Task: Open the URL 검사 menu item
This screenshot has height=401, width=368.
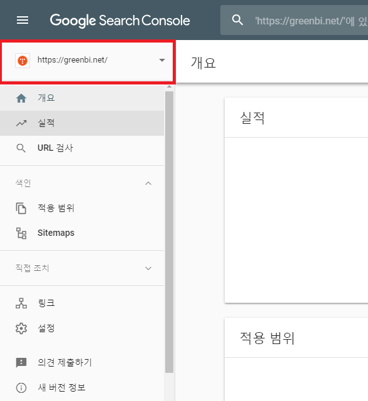Action: click(x=82, y=148)
